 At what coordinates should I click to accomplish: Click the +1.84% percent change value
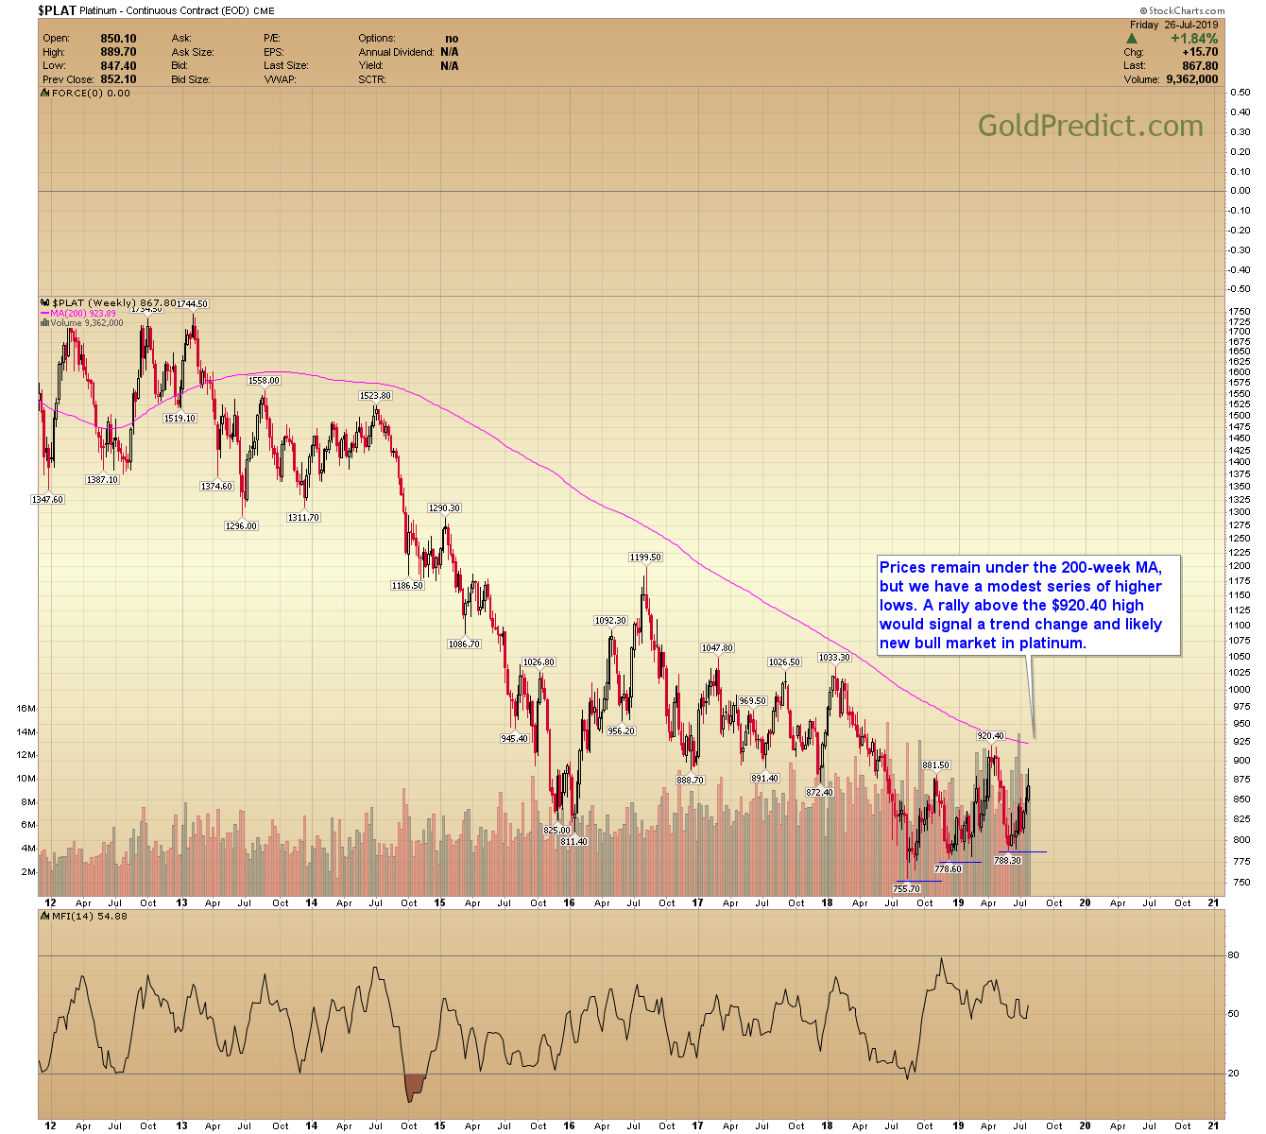coord(1194,39)
